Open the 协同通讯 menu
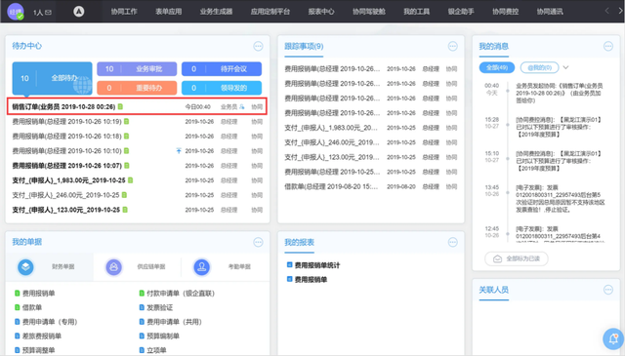The image size is (625, 356). tap(550, 12)
